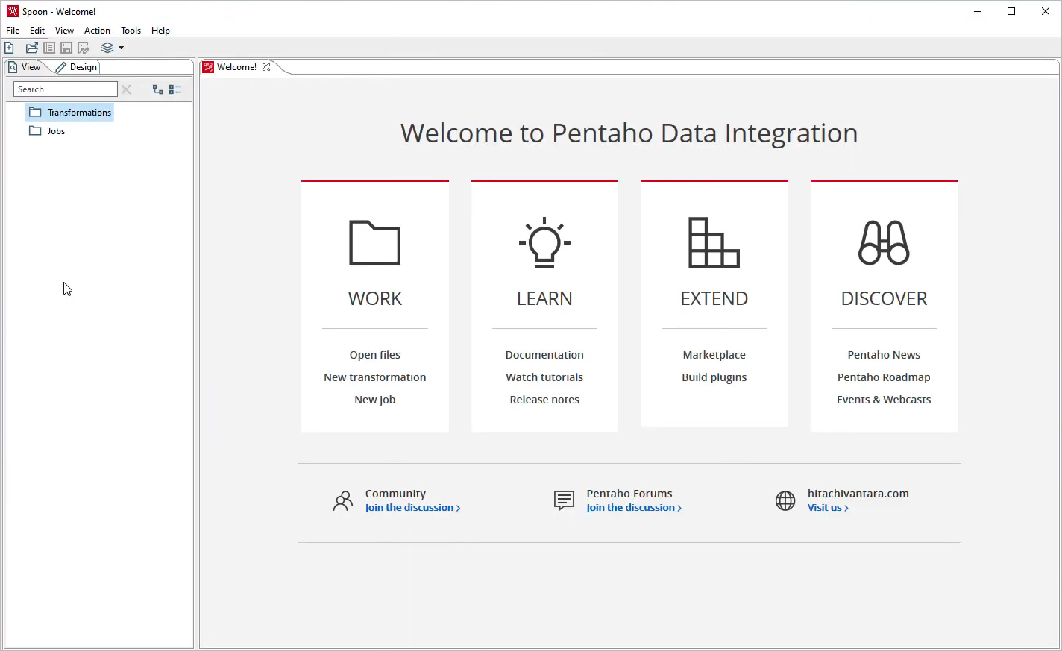Screen dimensions: 1062x651
Task: Open the Events & Webcasts link
Action: 884,400
